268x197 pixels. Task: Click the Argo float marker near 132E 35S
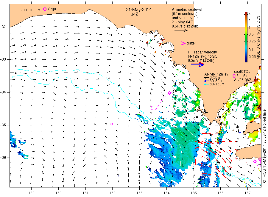click(112, 124)
